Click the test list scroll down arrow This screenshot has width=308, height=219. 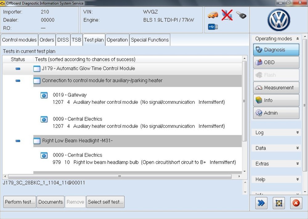click(x=245, y=172)
